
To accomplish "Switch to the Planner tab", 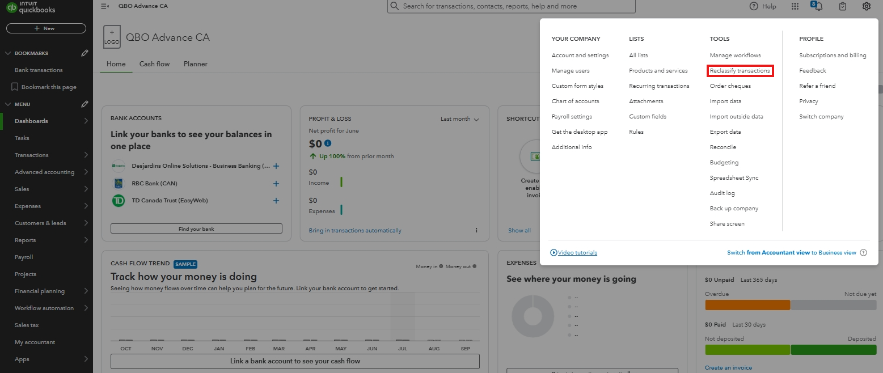I will pyautogui.click(x=196, y=64).
